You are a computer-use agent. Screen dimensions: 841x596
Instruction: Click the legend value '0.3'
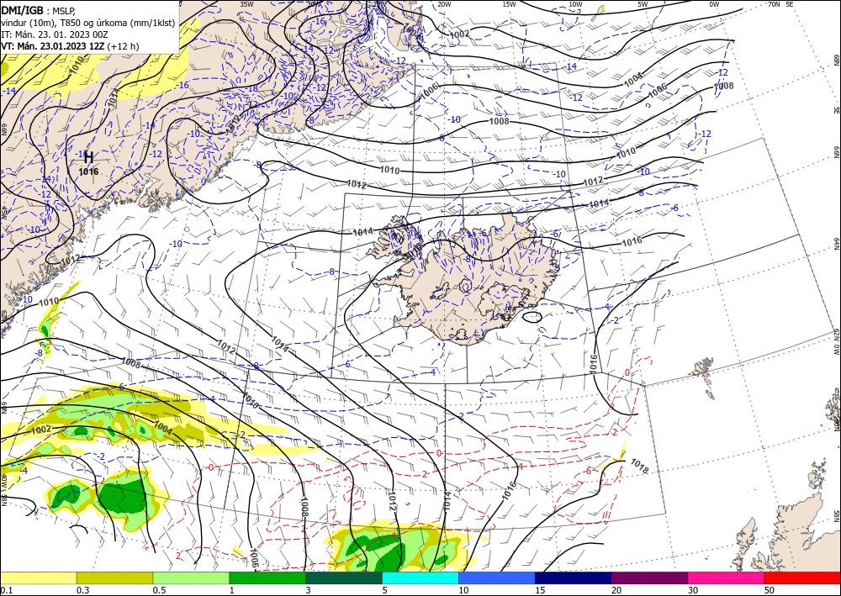click(x=82, y=590)
